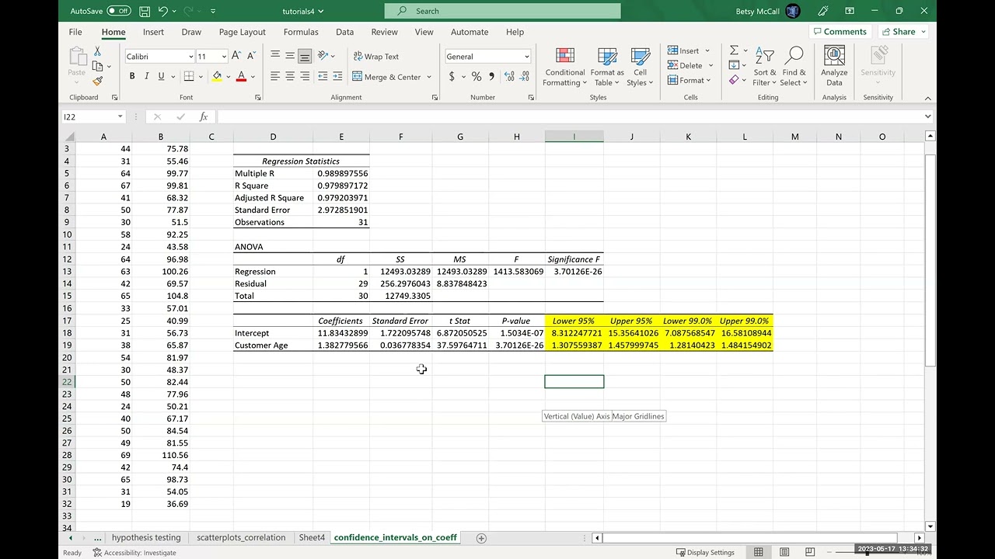995x559 pixels.
Task: Click the Search box in title bar
Action: coord(502,11)
